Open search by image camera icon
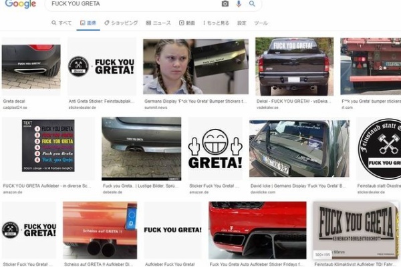 click(x=225, y=4)
